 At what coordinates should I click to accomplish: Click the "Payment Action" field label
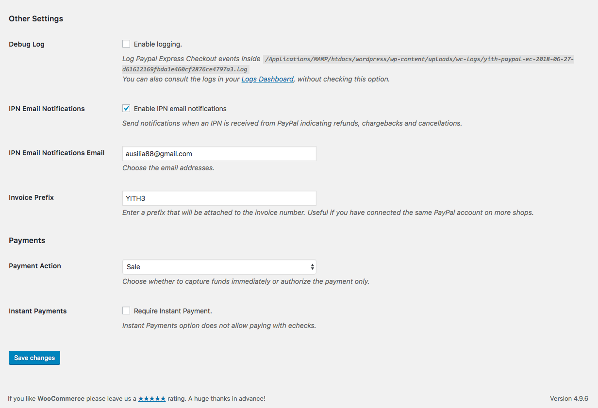click(x=35, y=266)
